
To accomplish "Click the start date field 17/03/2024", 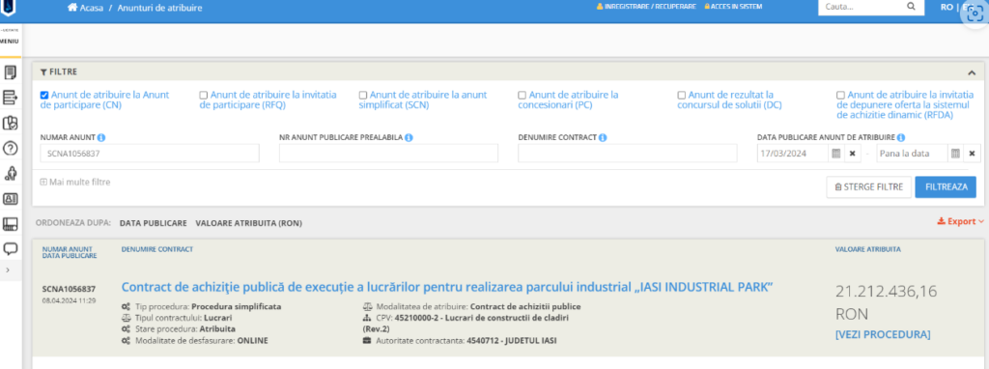I will [x=793, y=154].
